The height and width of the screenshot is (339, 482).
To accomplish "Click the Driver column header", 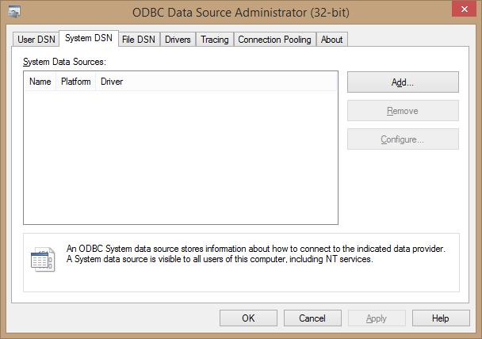I will (112, 82).
